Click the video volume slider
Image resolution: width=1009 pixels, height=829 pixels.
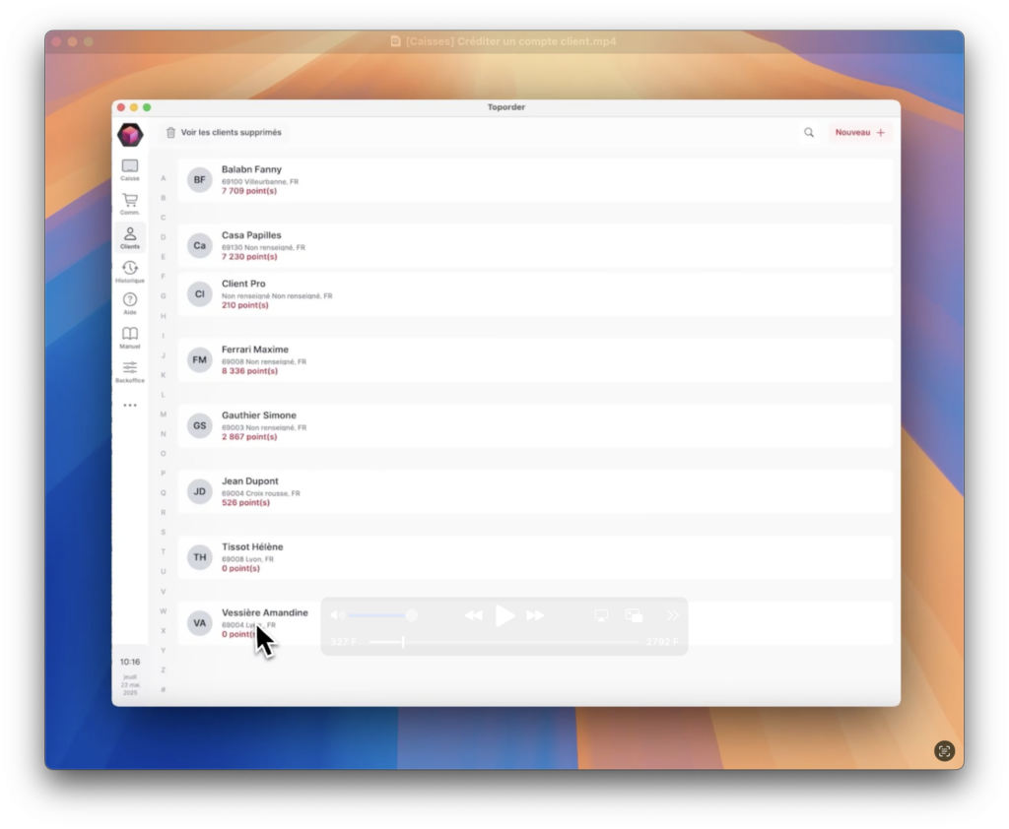point(379,615)
